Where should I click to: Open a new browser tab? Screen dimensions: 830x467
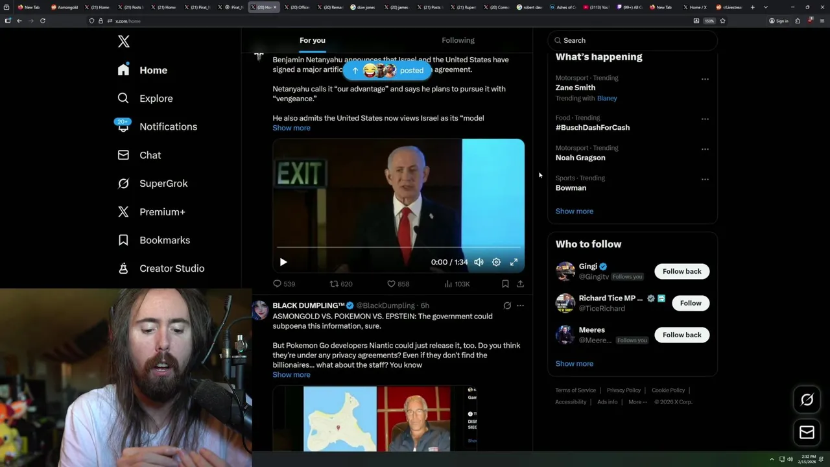pyautogui.click(x=752, y=7)
